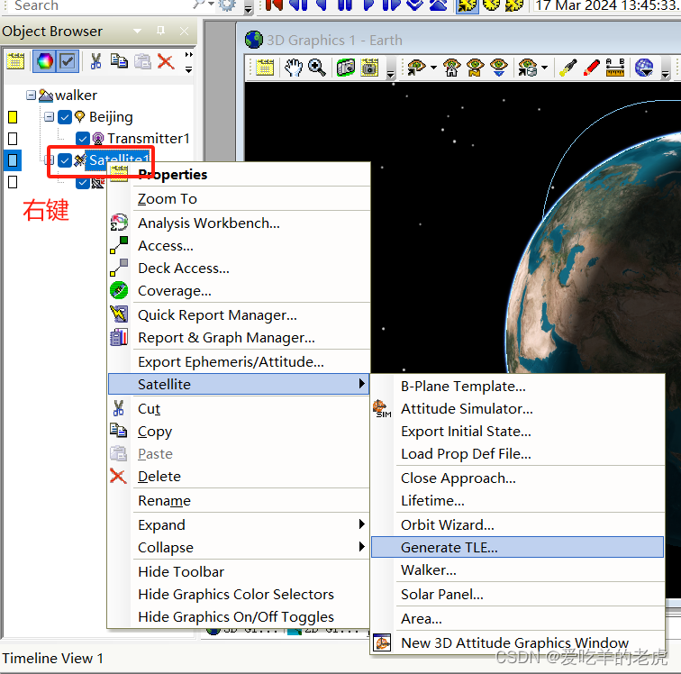Toggle Graphics On/Off Toggles button
Screen dimensions: 681x674
tap(68, 61)
